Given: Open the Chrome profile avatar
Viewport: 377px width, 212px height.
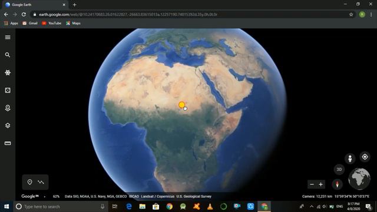Looking at the screenshot, I should point(362,14).
